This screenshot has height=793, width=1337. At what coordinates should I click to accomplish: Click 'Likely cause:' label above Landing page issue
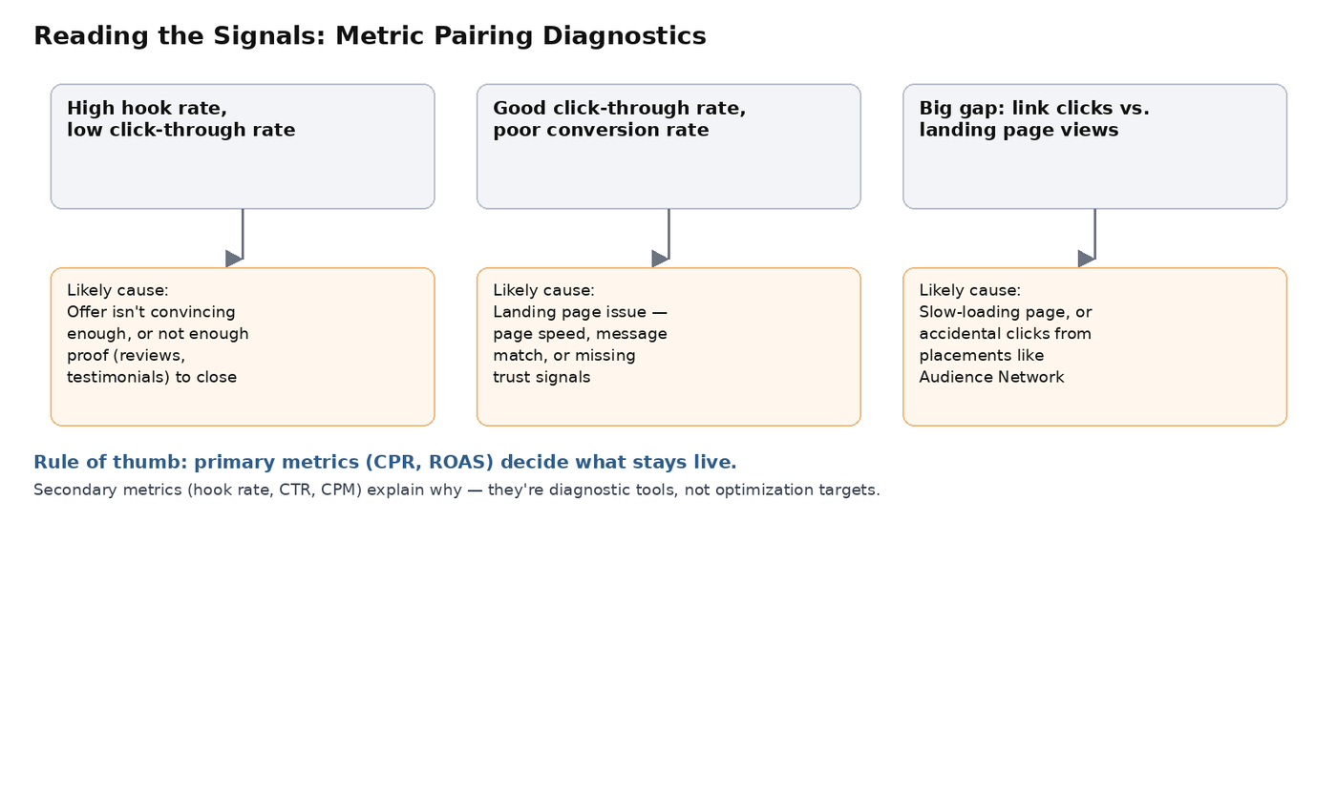[543, 290]
